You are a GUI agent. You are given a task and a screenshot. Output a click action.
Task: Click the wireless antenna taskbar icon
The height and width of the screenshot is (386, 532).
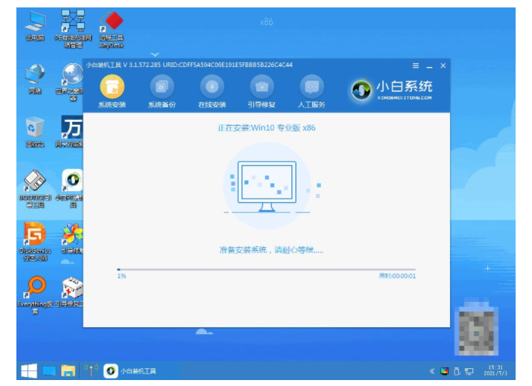click(91, 371)
